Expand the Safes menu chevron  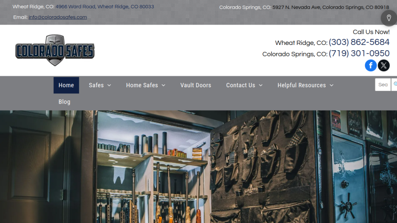coord(109,85)
